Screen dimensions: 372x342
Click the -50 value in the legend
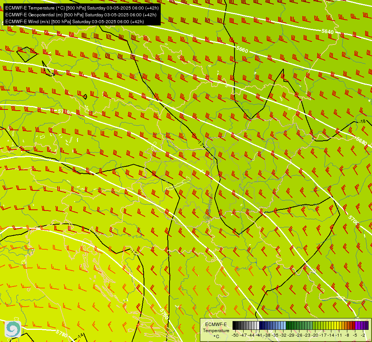coord(235,335)
